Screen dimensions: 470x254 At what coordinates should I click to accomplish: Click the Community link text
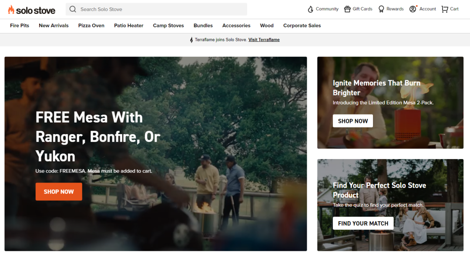pos(327,9)
